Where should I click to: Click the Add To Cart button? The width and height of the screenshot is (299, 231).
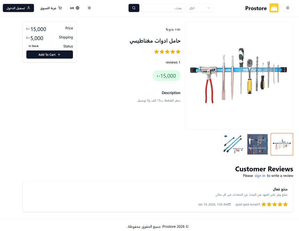50,54
